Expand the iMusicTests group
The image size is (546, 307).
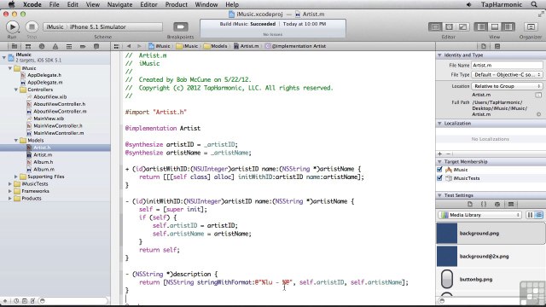(10, 184)
